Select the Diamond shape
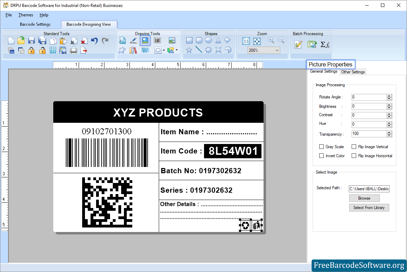Viewport: 407px width, 272px height. coord(227,40)
